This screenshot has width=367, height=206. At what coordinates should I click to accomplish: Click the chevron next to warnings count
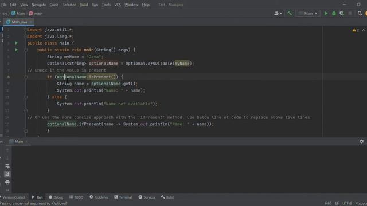364,30
